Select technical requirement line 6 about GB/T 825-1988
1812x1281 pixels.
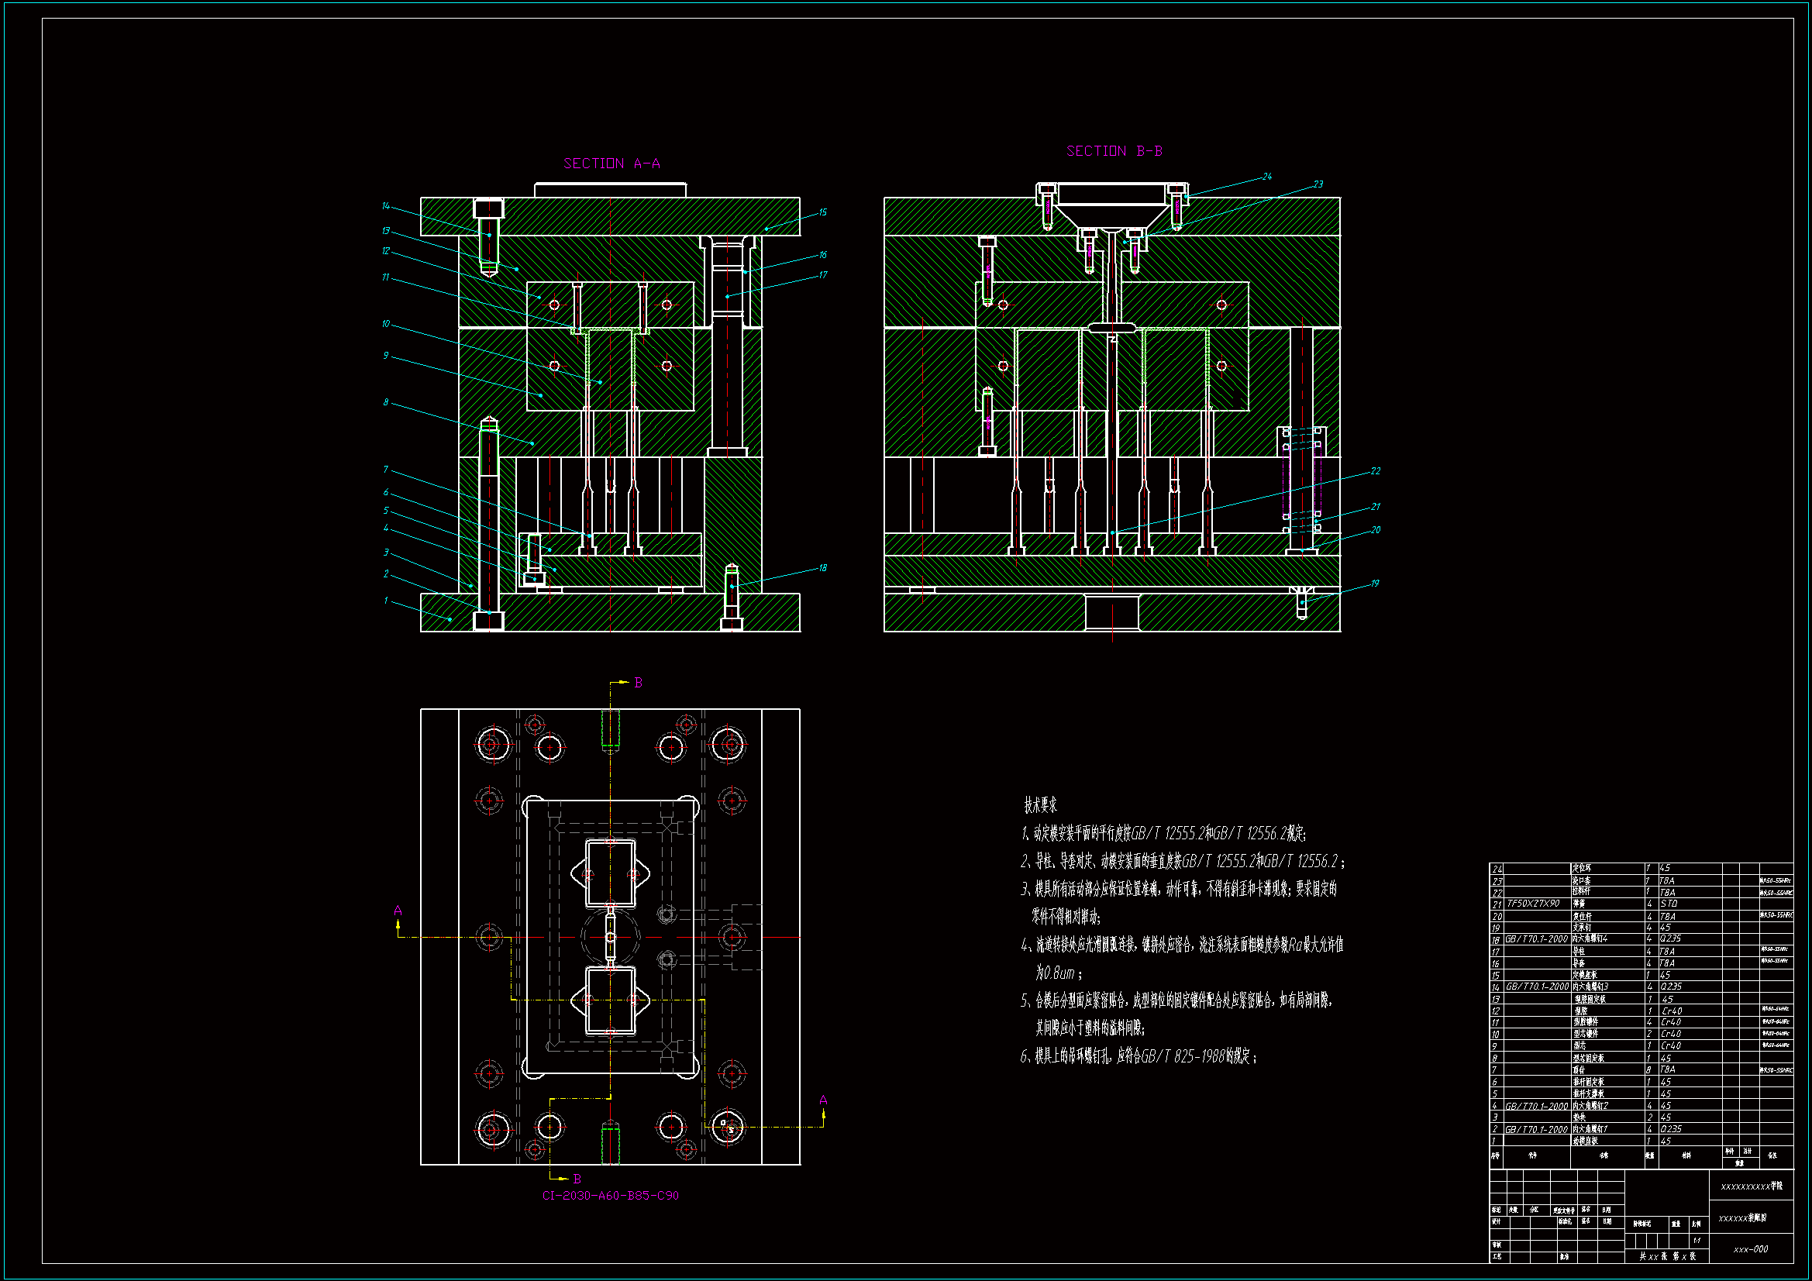(1137, 1056)
